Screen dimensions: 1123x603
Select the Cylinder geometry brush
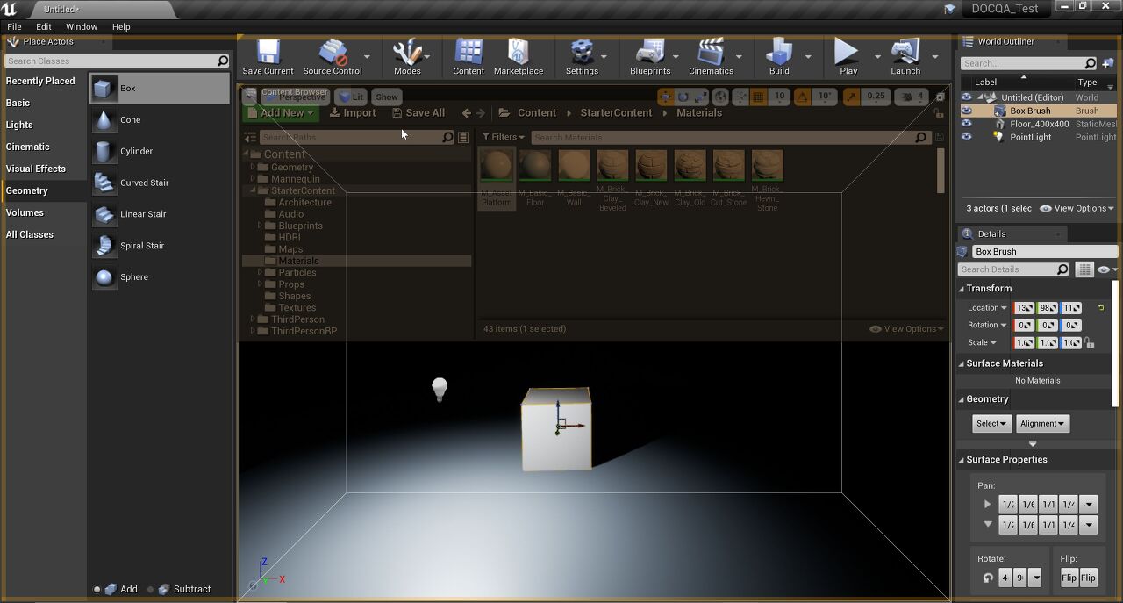click(x=160, y=151)
